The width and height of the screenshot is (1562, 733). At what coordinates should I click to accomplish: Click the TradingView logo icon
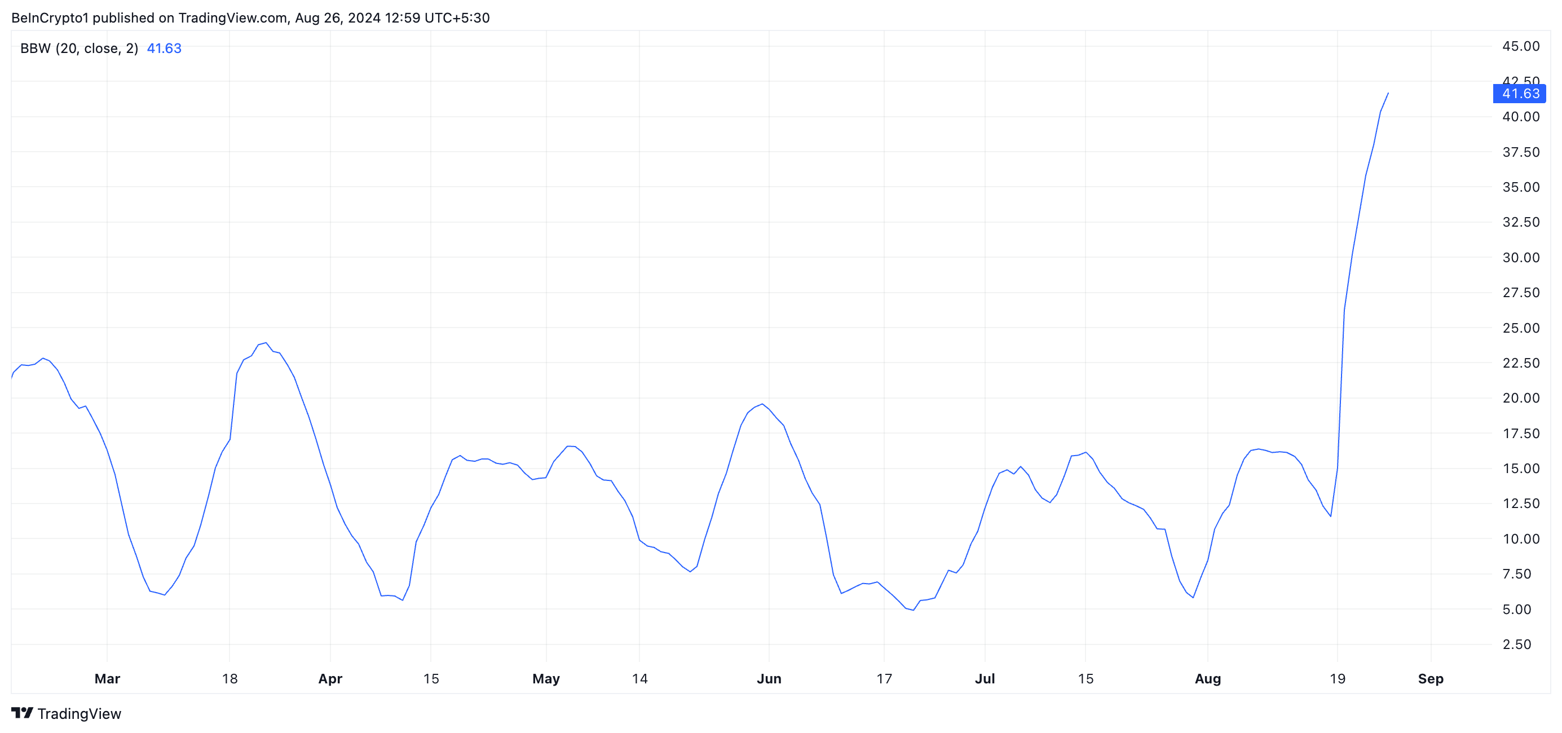(x=23, y=714)
